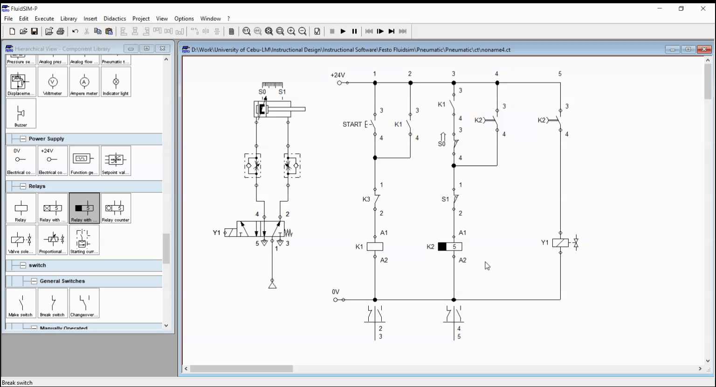
Task: Open the Options menu
Action: [x=184, y=19]
